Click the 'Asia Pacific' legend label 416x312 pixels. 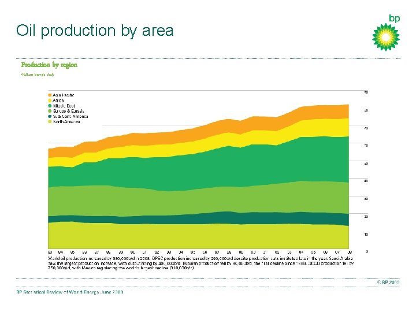(x=63, y=95)
